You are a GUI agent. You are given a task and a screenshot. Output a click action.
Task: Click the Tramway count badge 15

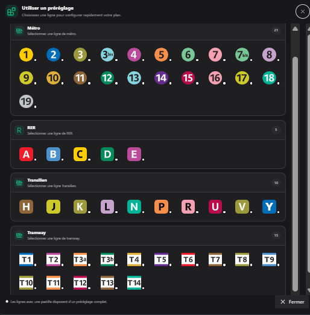276,235
